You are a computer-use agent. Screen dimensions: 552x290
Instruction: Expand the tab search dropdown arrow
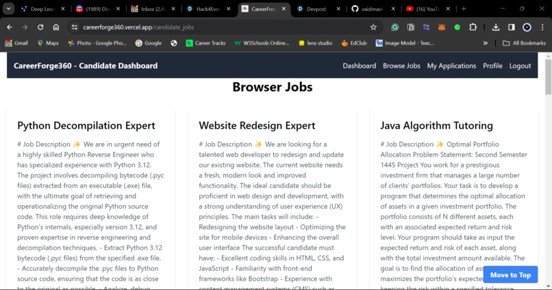coord(8,9)
